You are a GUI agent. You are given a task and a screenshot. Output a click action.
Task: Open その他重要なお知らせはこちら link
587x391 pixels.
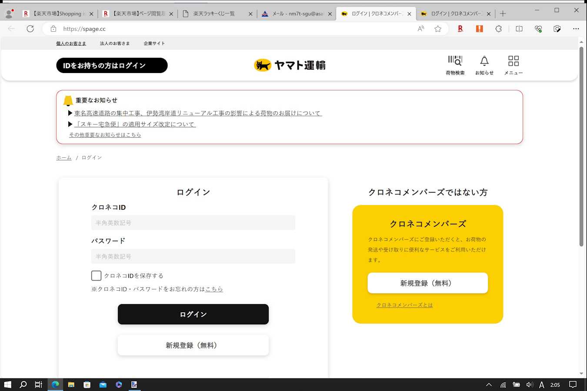105,135
